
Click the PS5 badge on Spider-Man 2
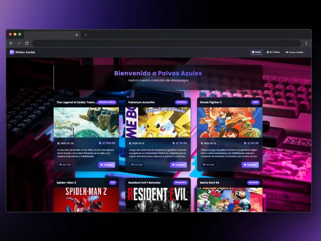112,183
